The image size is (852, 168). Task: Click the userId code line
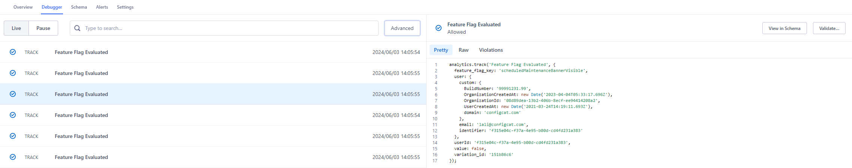512,142
